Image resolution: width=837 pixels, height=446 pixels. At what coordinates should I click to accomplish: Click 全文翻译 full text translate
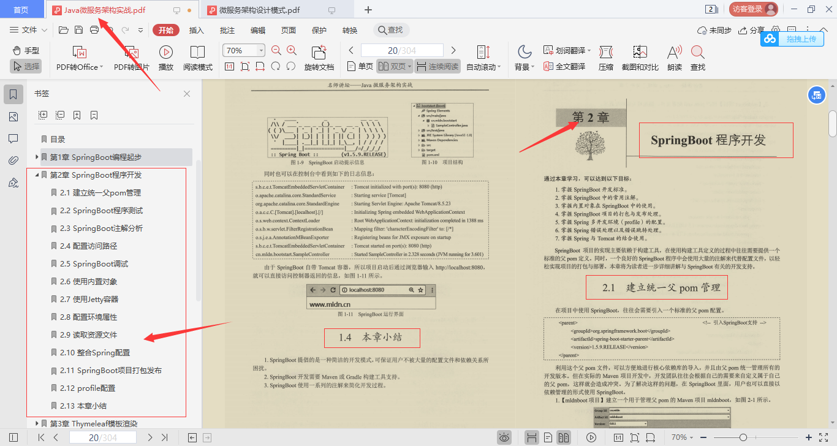point(564,66)
